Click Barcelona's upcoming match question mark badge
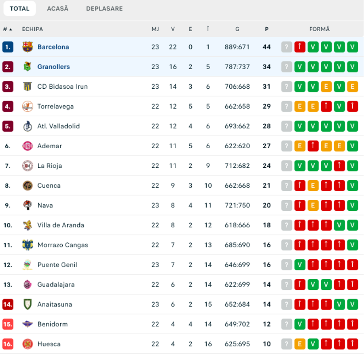 tap(287, 47)
